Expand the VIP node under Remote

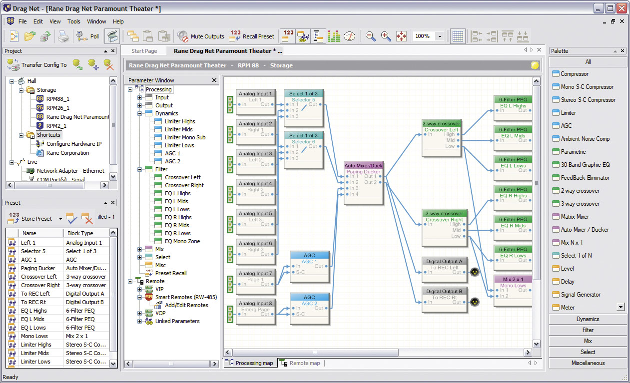(x=140, y=289)
